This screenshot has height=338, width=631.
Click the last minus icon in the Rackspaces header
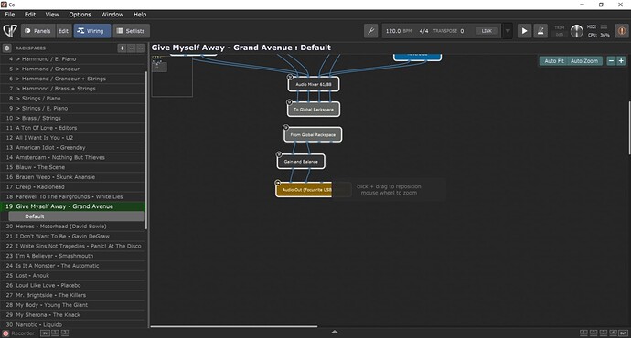coord(141,48)
